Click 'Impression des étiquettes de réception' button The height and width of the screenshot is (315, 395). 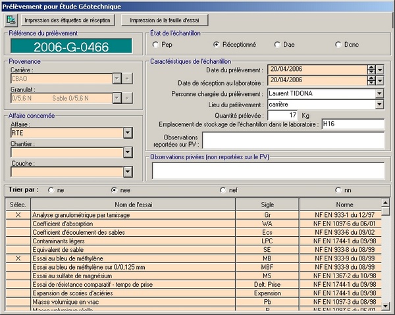coord(67,20)
